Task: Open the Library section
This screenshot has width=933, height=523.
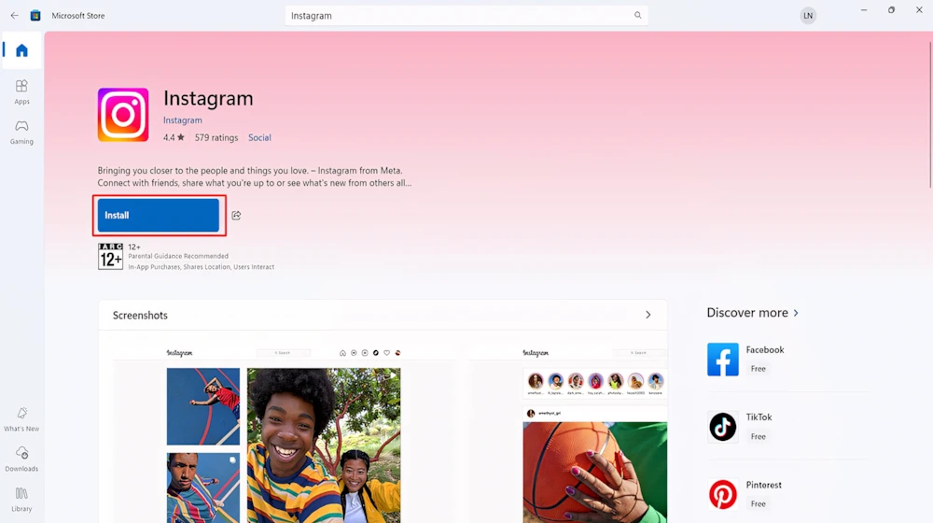Action: click(x=22, y=499)
